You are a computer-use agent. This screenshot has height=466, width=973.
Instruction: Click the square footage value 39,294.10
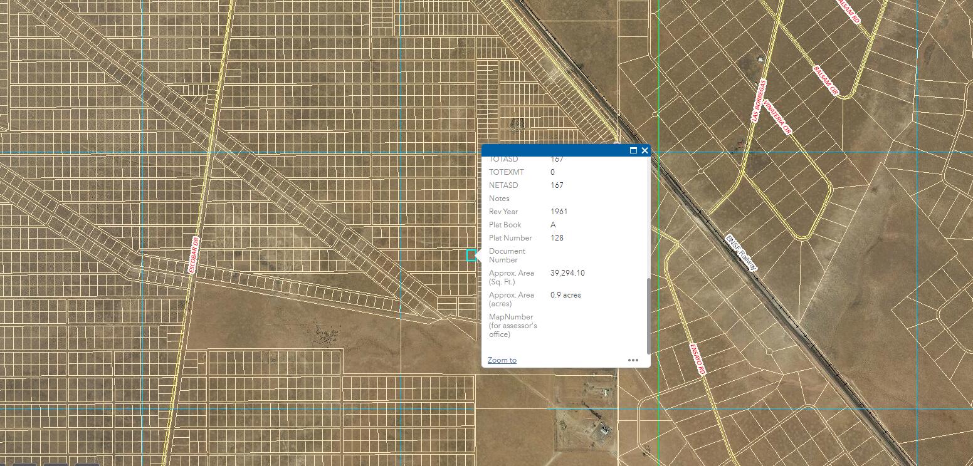(567, 273)
